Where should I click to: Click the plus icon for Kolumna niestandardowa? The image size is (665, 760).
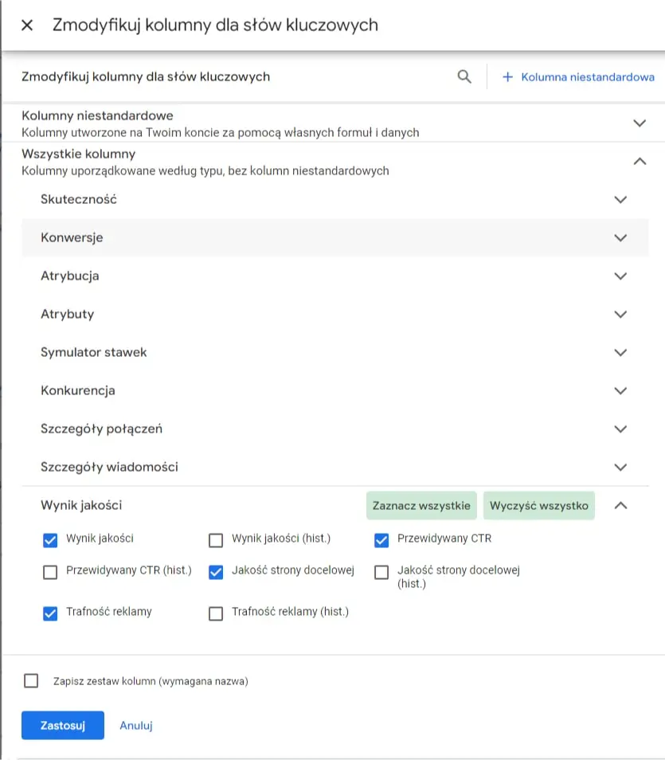click(507, 77)
